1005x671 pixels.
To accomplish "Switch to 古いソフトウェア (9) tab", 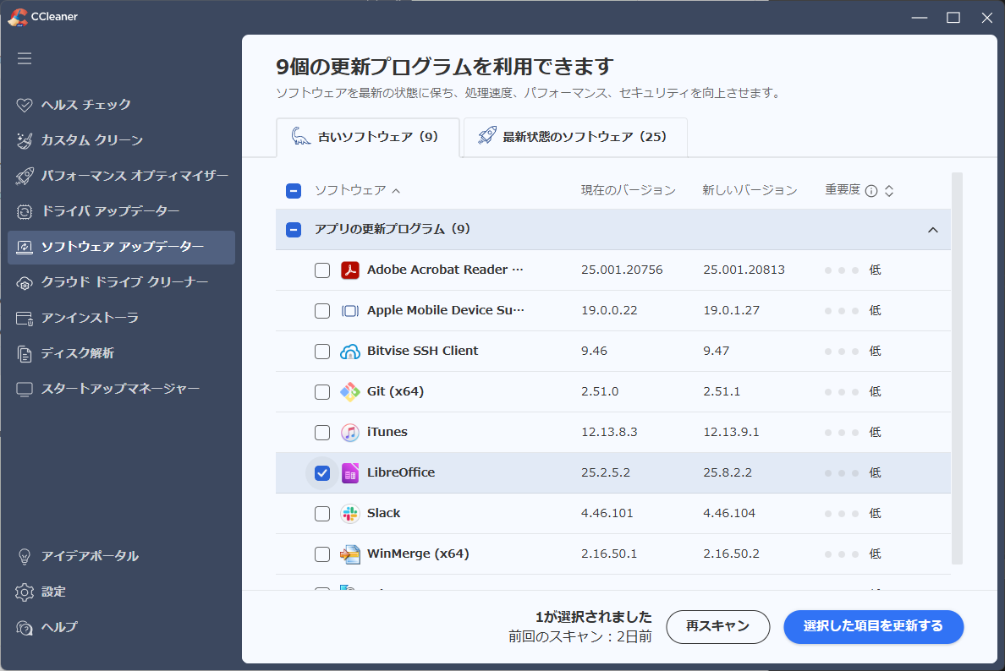I will (368, 137).
